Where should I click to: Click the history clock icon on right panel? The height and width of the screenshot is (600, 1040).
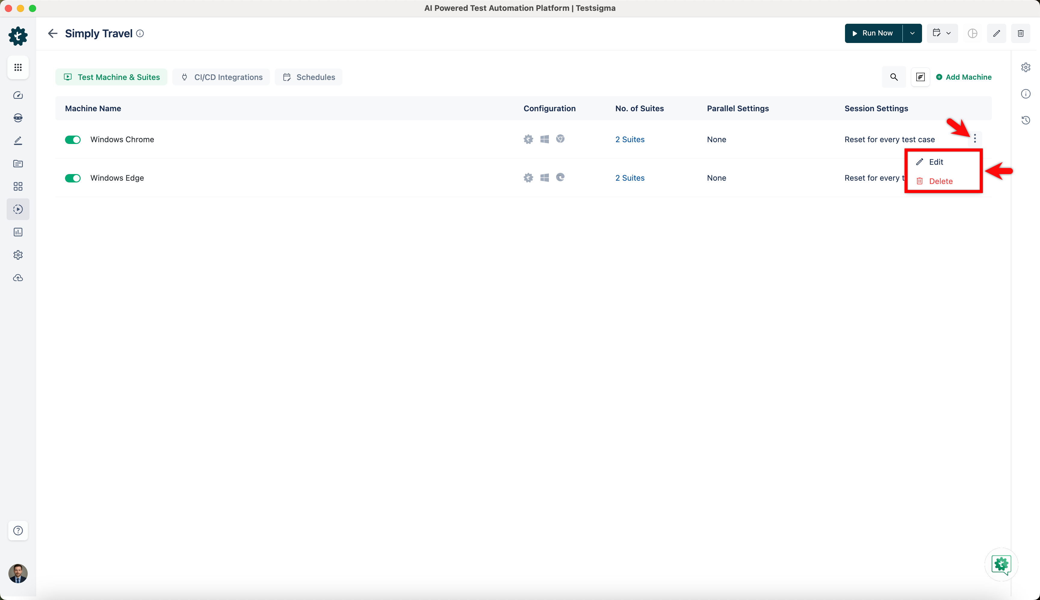pyautogui.click(x=1026, y=120)
